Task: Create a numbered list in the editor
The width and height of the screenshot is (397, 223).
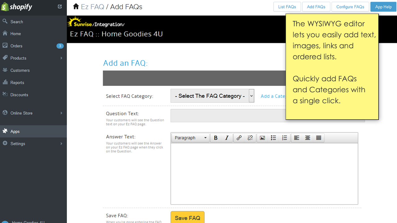Action: 284,138
